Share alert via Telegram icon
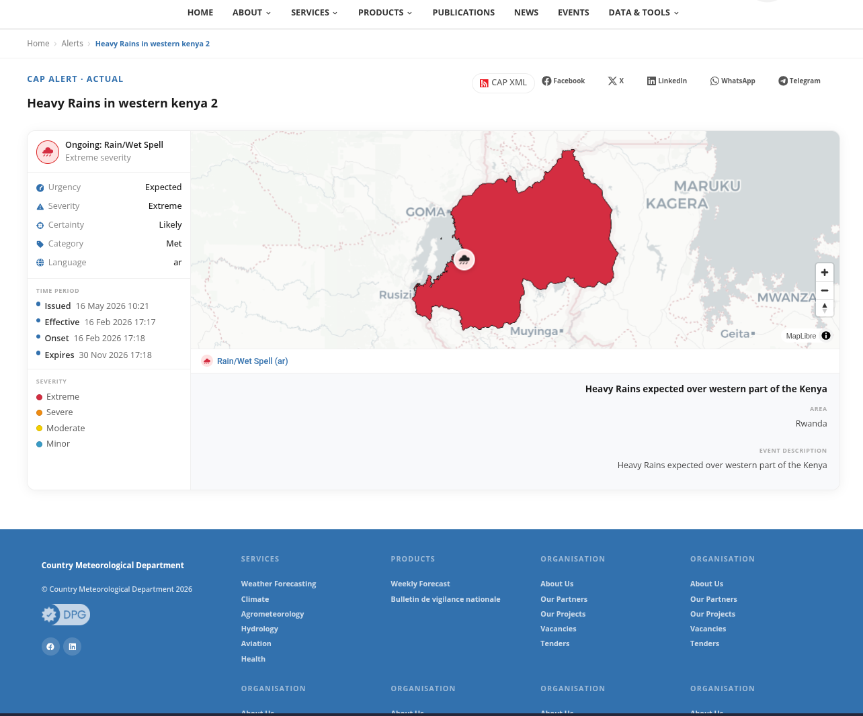863x716 pixels. coord(783,81)
